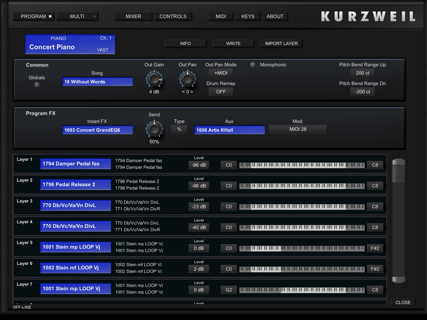This screenshot has height=320, width=427.
Task: Click the Out Gain knob
Action: point(154,79)
